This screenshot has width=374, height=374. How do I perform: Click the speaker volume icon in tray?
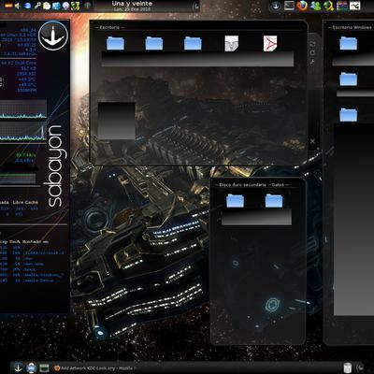coord(18,6)
